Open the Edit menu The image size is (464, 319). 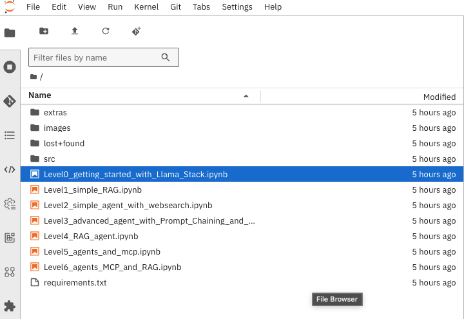(59, 7)
